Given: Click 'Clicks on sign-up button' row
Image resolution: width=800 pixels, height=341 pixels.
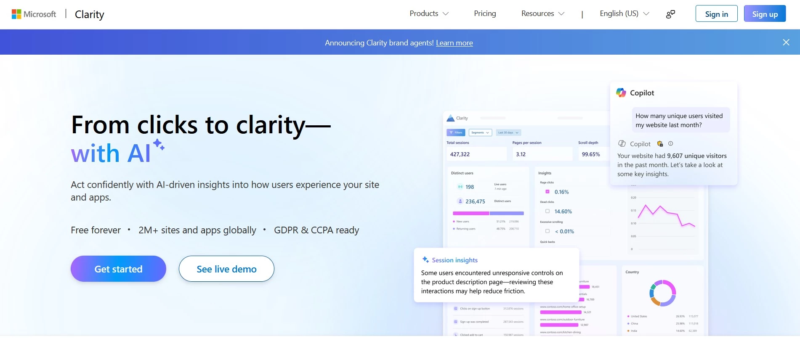Looking at the screenshot, I should [488, 309].
